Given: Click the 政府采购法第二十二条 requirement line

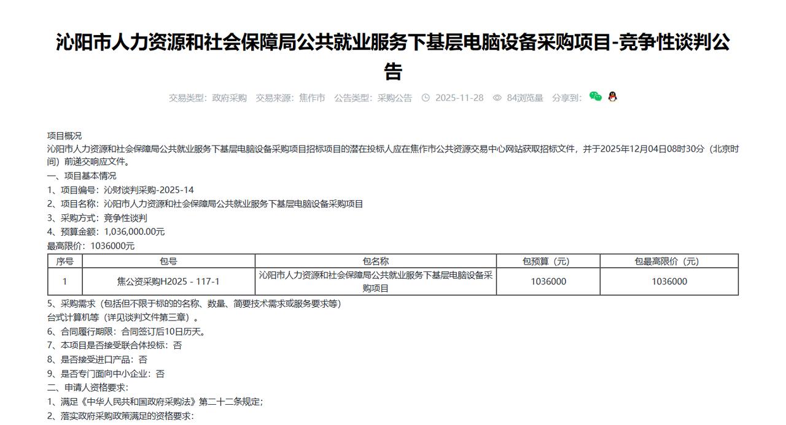Looking at the screenshot, I should pyautogui.click(x=155, y=402).
